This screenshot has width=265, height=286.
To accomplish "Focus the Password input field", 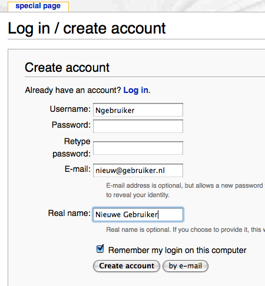I will (x=138, y=126).
